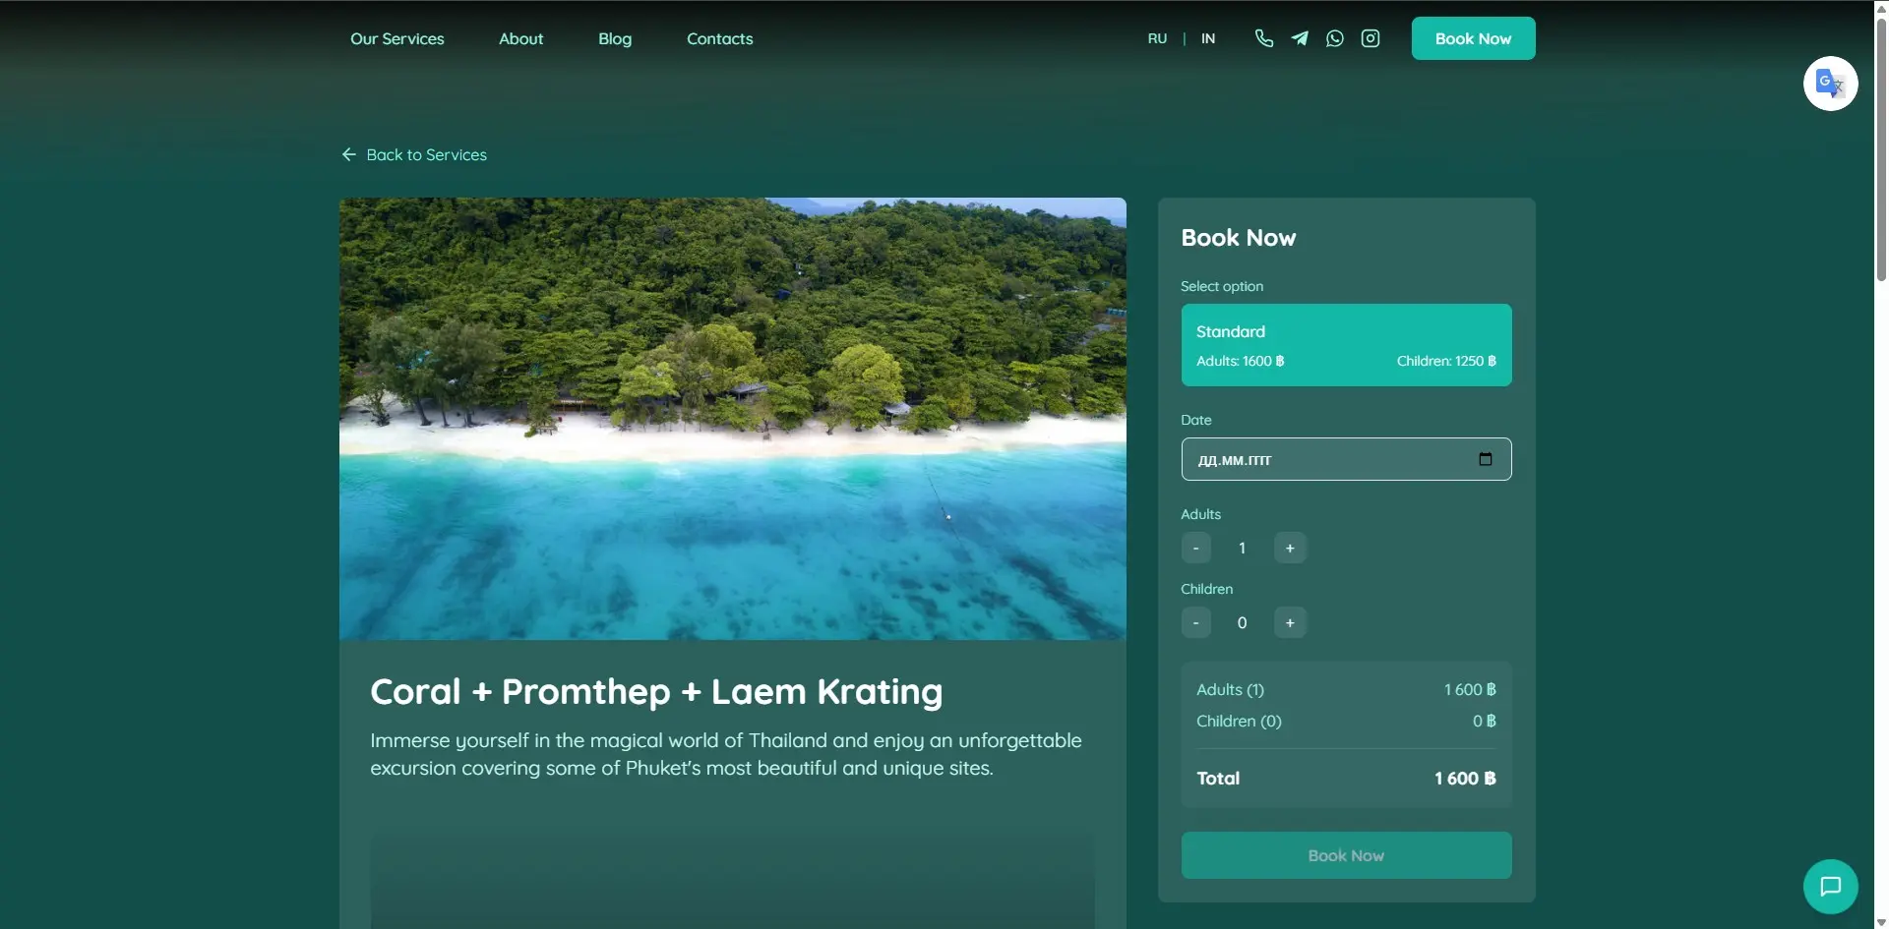Open the Blog page
This screenshot has width=1889, height=929.
pyautogui.click(x=615, y=38)
